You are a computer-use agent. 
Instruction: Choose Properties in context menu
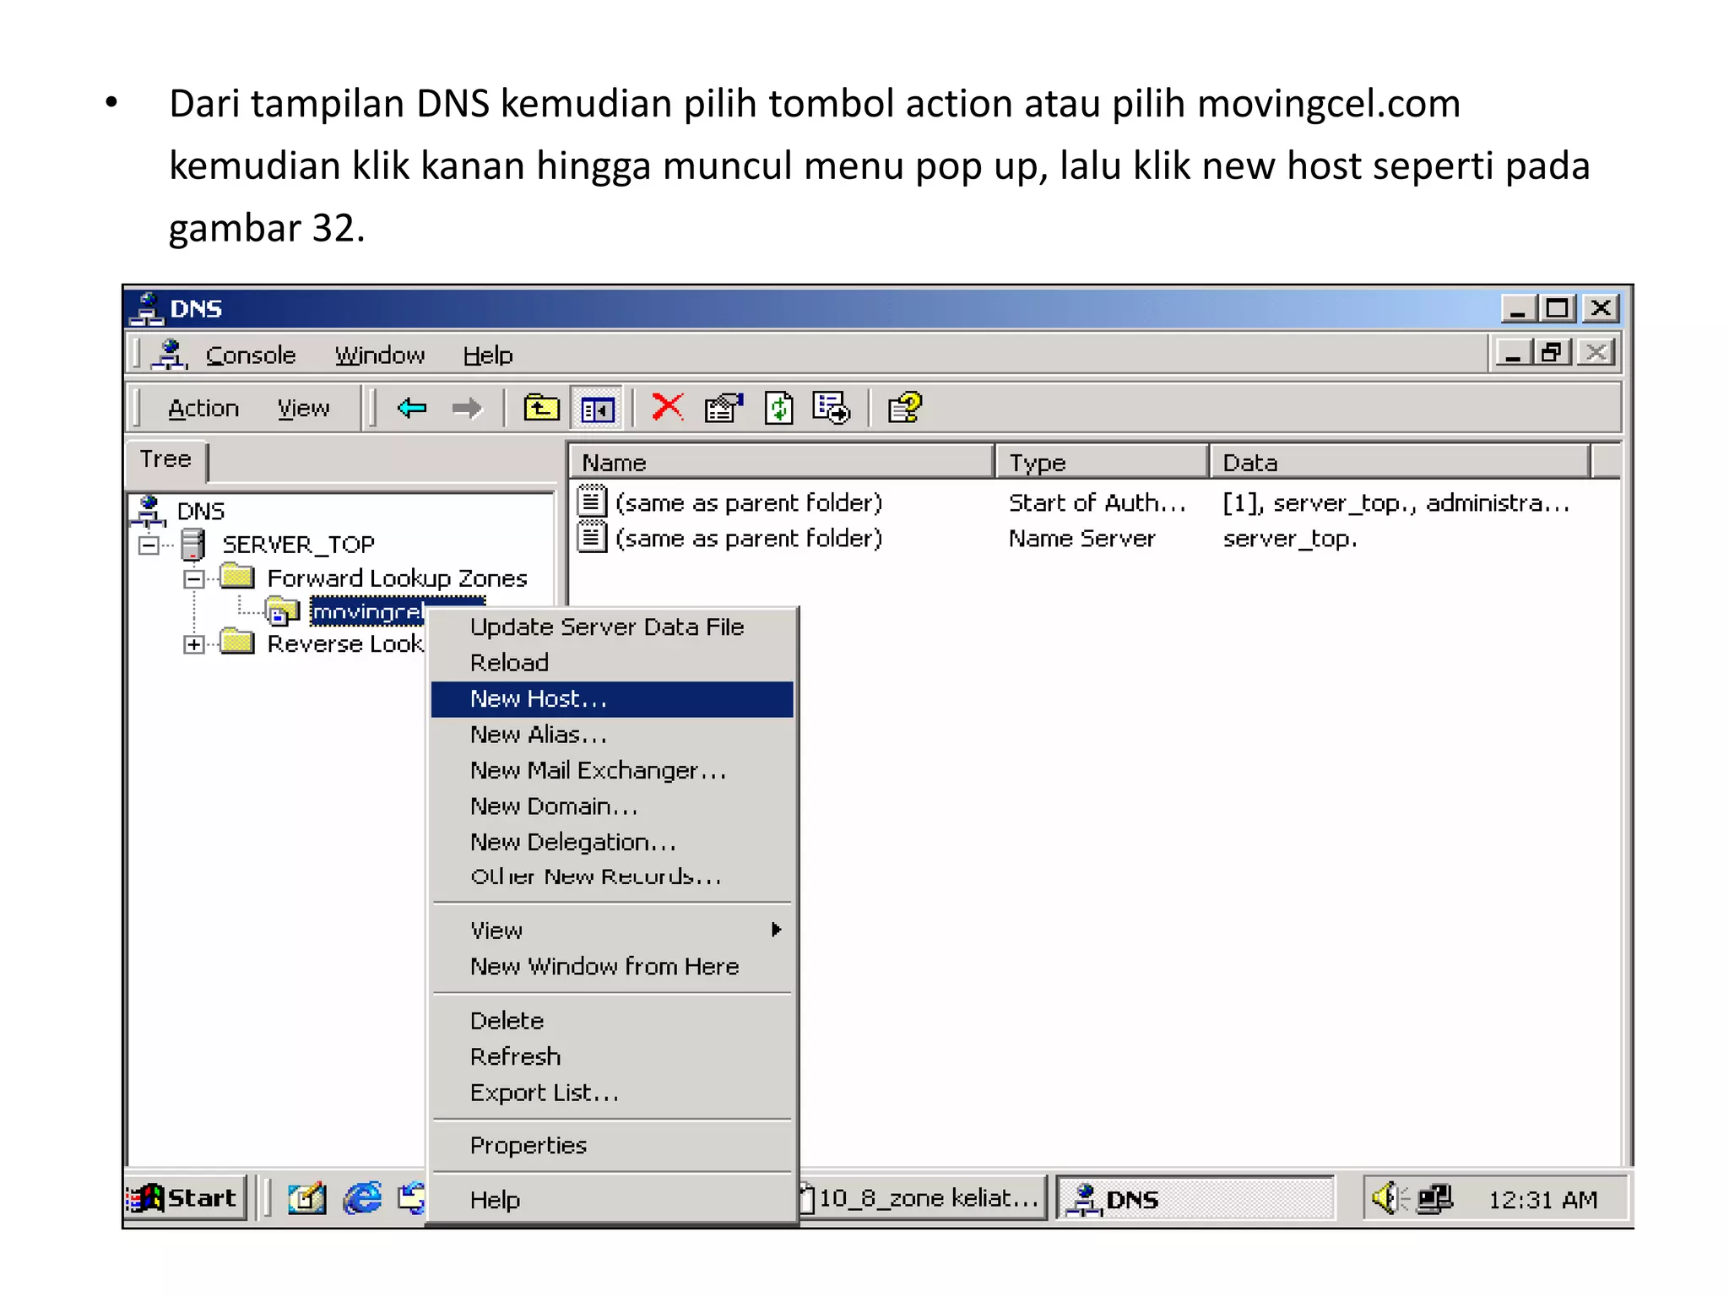[x=612, y=1146]
